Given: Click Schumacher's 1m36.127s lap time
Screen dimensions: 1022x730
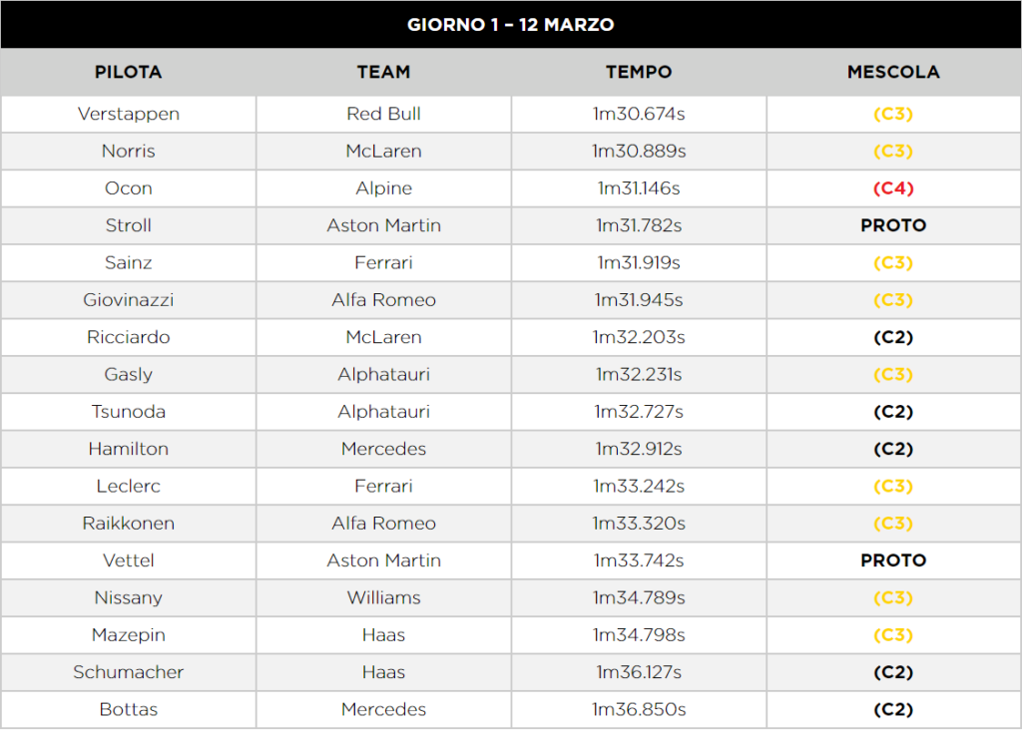Looking at the screenshot, I should 639,672.
